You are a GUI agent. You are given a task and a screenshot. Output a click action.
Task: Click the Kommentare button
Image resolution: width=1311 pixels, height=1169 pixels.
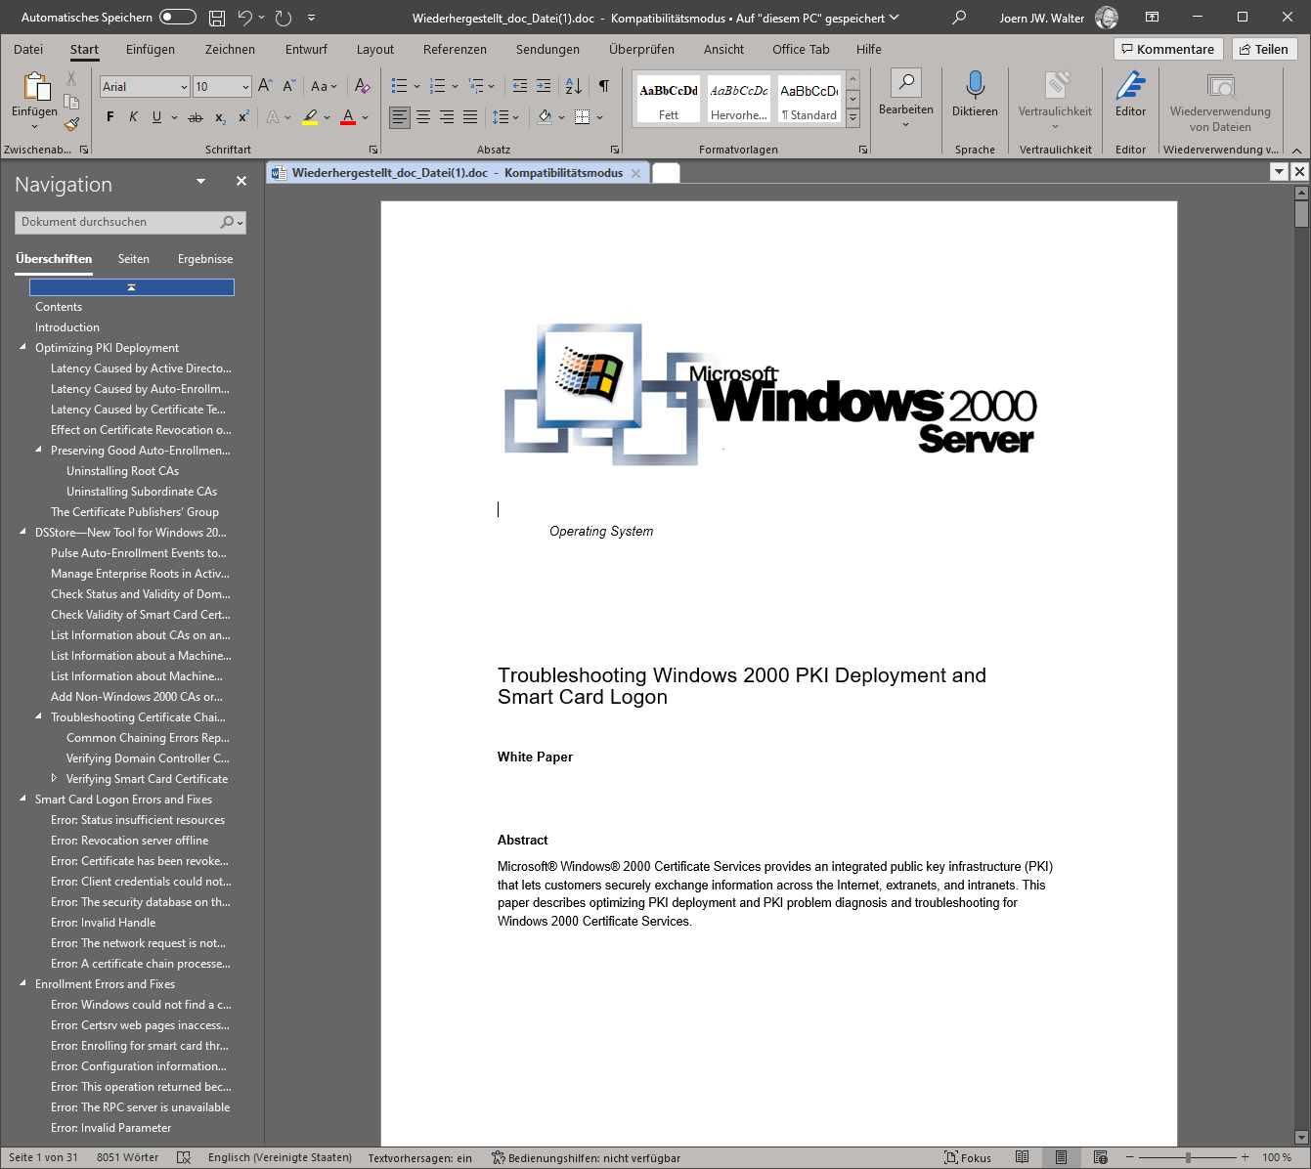click(1168, 49)
